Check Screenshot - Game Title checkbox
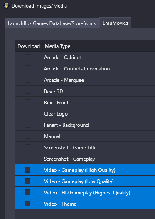Image resolution: width=155 pixels, height=219 pixels. coord(27,148)
